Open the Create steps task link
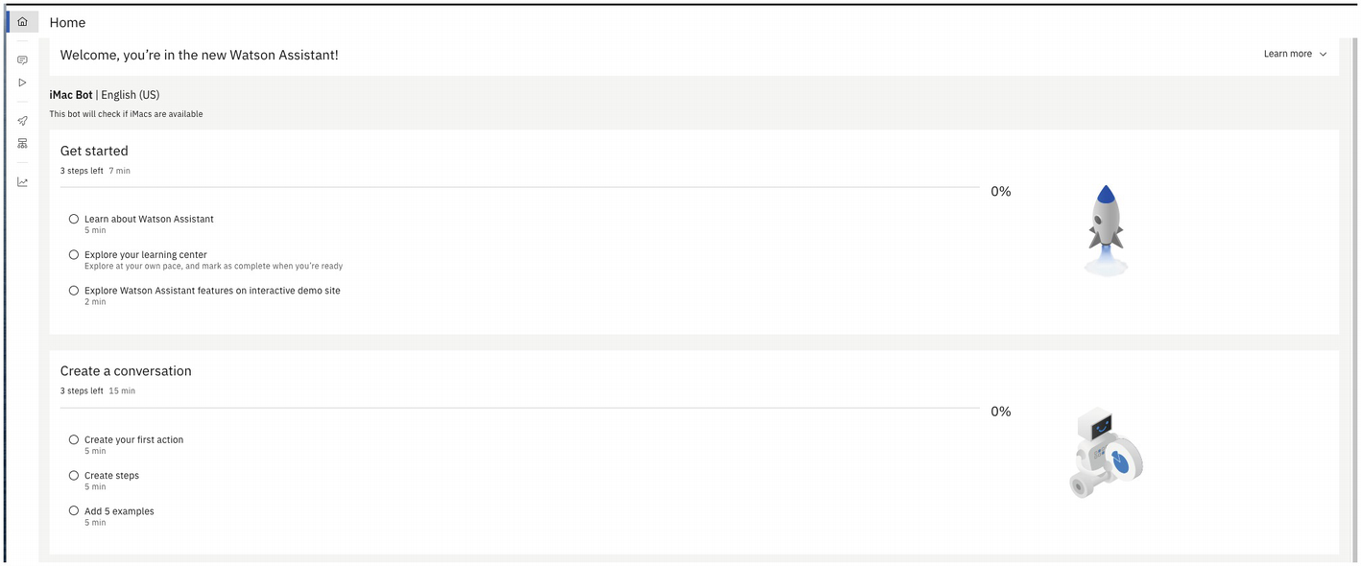1361x566 pixels. tap(111, 476)
